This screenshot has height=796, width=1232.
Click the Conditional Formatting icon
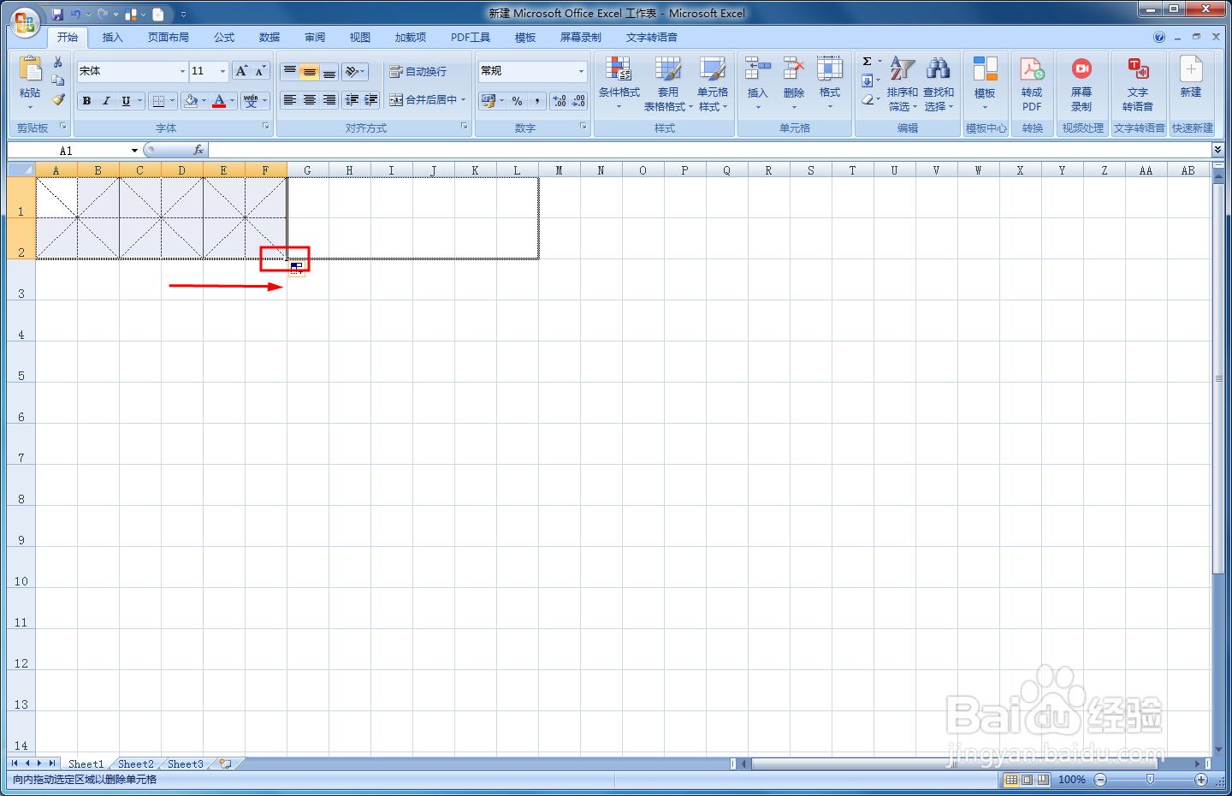(619, 69)
